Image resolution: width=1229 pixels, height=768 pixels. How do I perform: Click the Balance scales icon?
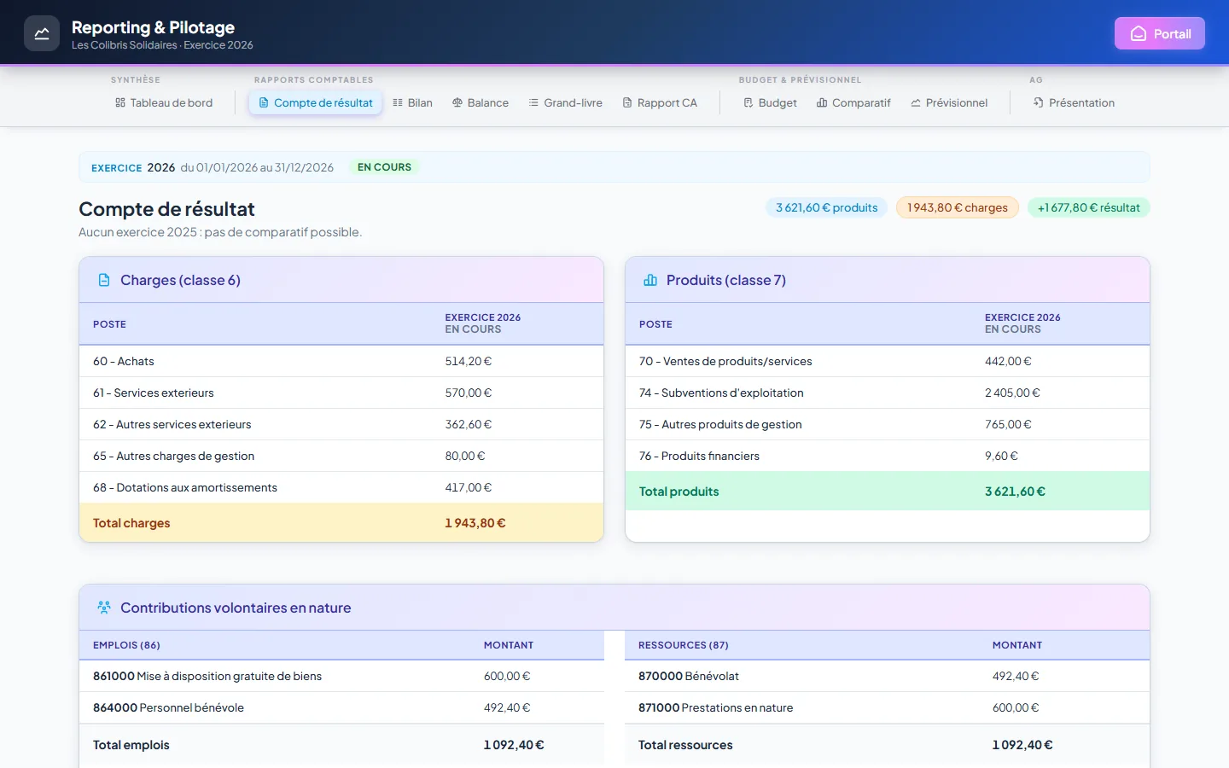click(x=457, y=103)
